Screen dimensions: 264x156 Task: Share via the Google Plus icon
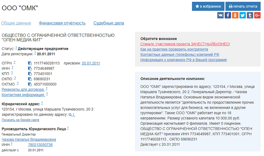pyautogui.click(x=257, y=15)
